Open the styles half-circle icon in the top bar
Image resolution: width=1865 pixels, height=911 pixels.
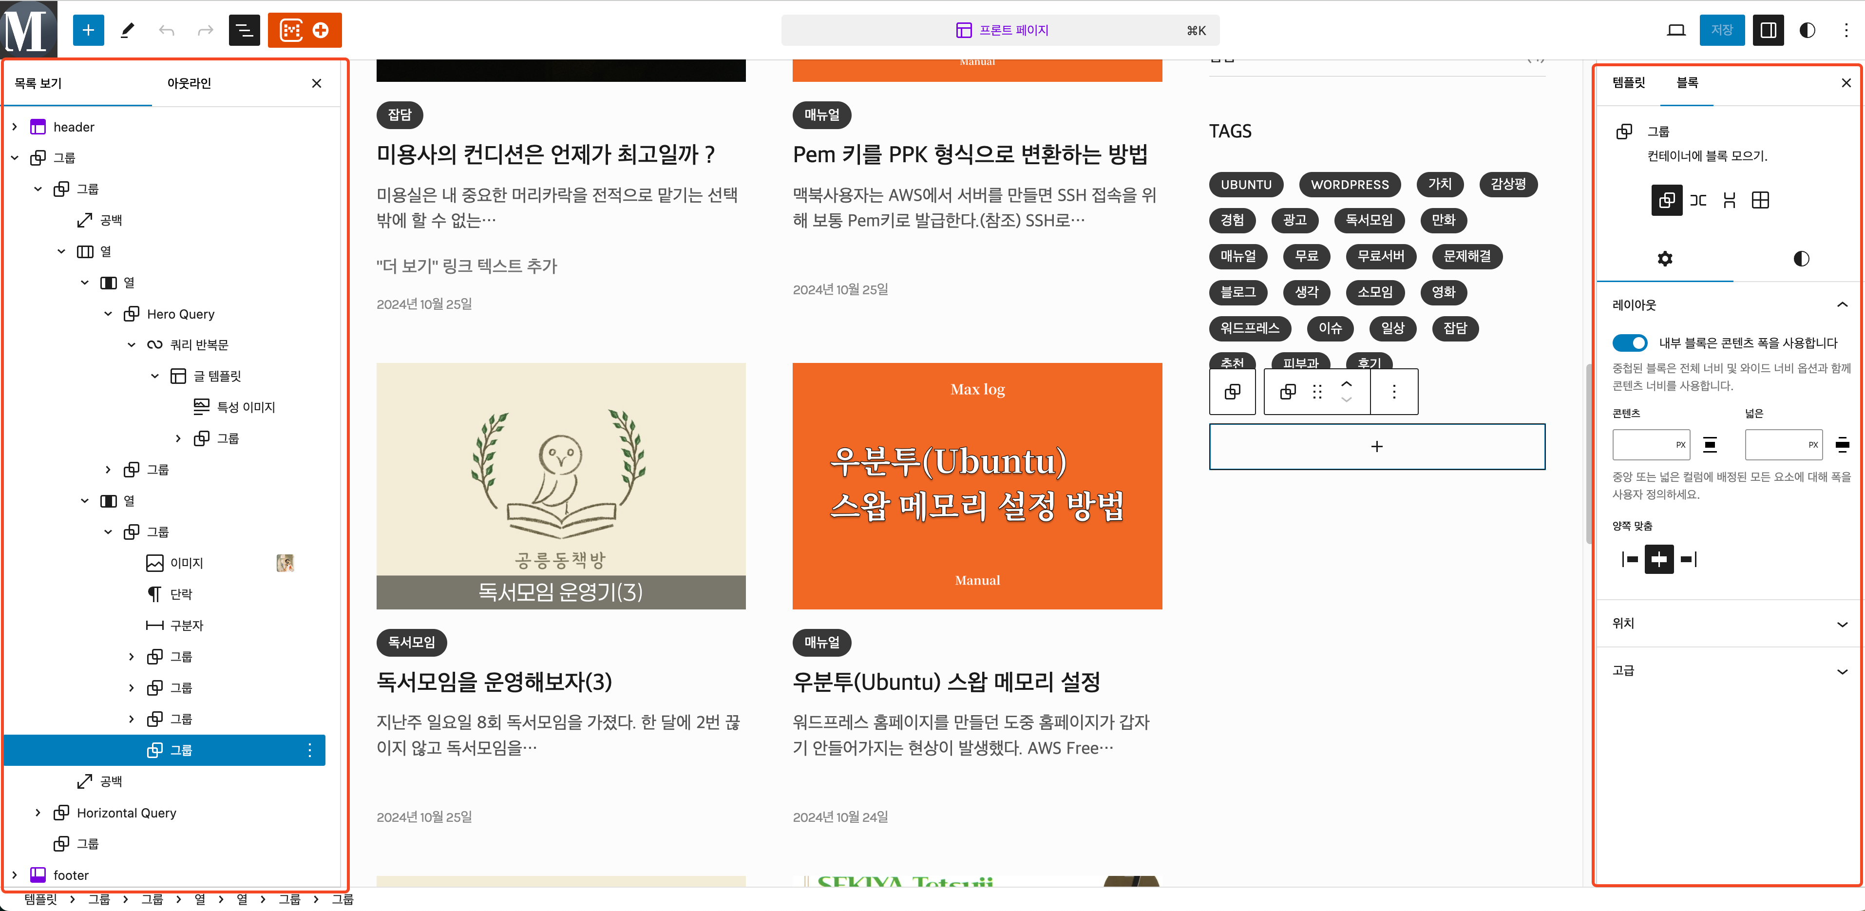click(1807, 30)
